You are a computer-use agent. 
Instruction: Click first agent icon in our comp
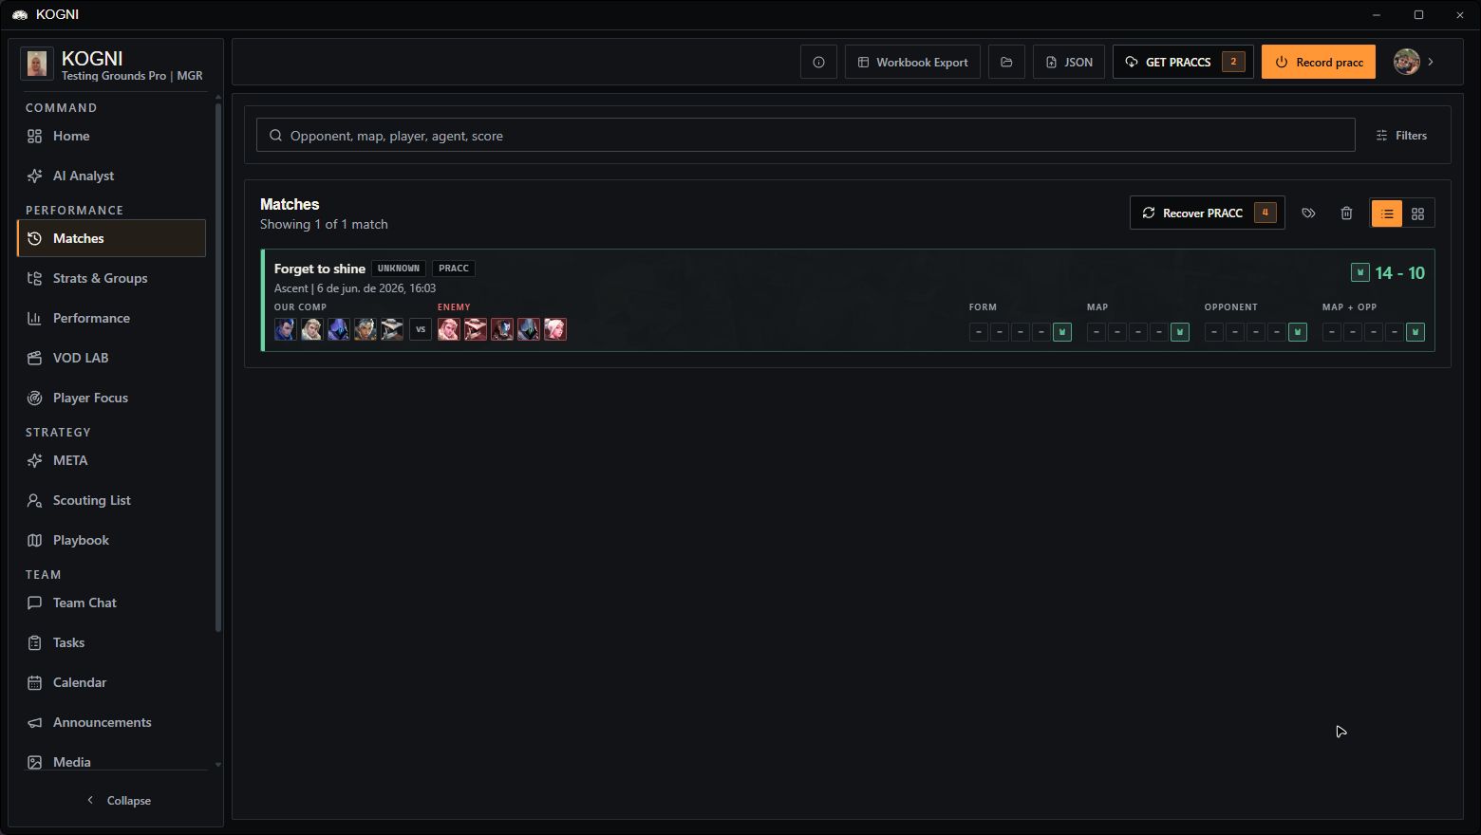click(285, 329)
